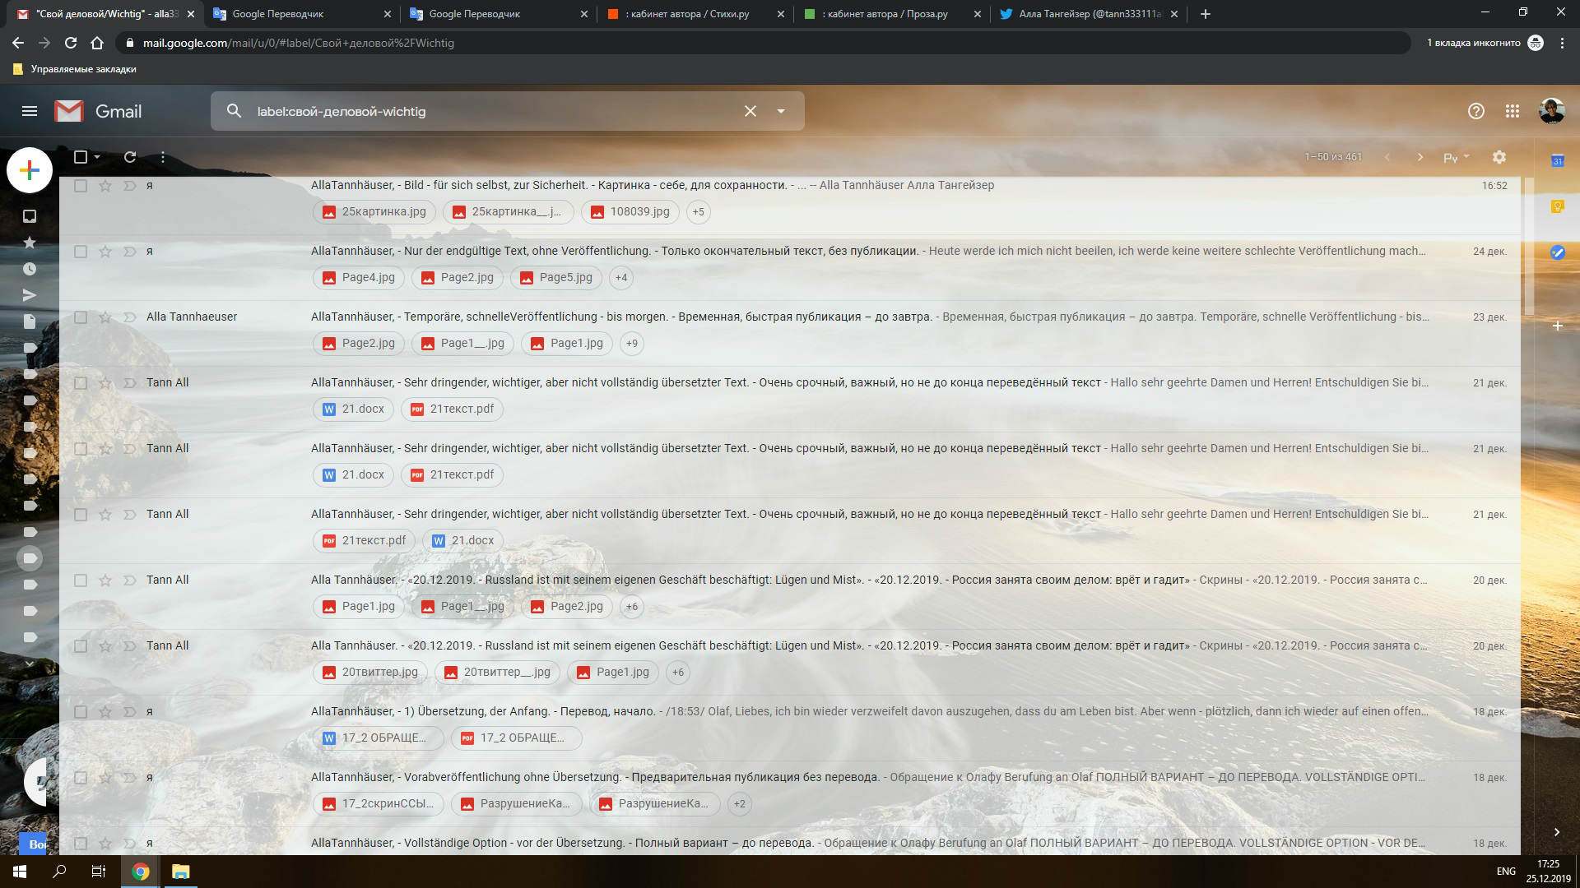Open a new browser tab
Image resolution: width=1580 pixels, height=888 pixels.
(1206, 14)
